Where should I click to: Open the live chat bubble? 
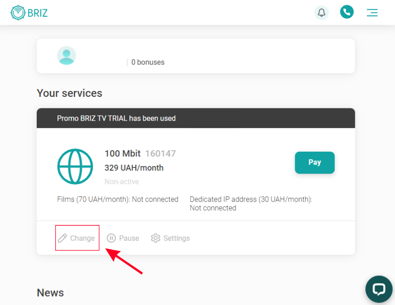click(379, 289)
